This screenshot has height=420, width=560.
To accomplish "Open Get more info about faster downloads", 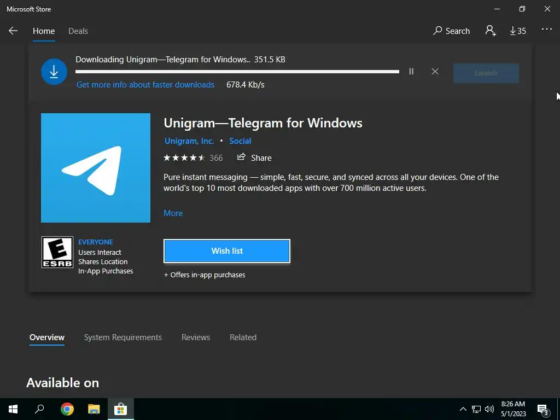I will click(x=145, y=85).
